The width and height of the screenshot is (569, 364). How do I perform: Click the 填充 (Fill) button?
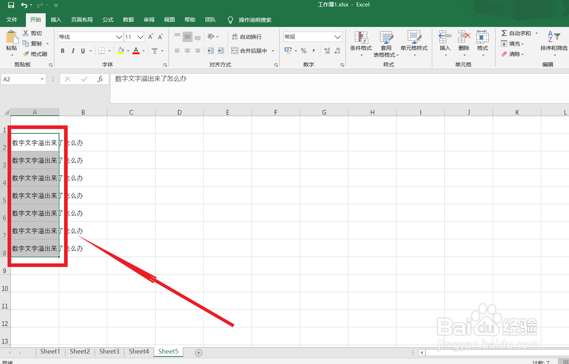tap(512, 43)
